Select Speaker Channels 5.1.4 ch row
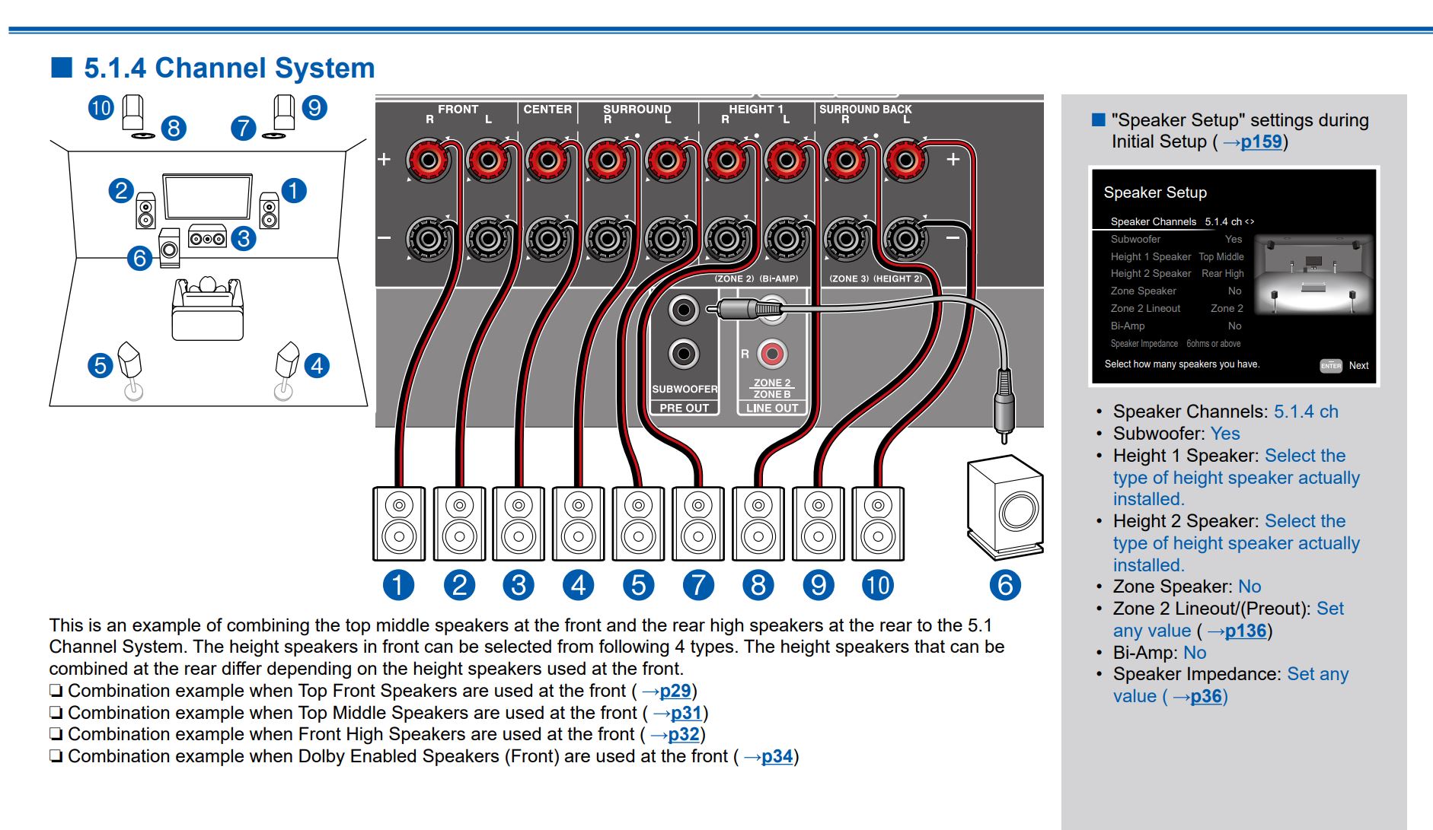 coord(1181,221)
